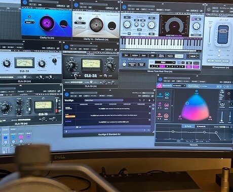The height and width of the screenshot is (192, 233).
Task: Click Waves Tune MIDI input small knob
Action: pos(124,64)
